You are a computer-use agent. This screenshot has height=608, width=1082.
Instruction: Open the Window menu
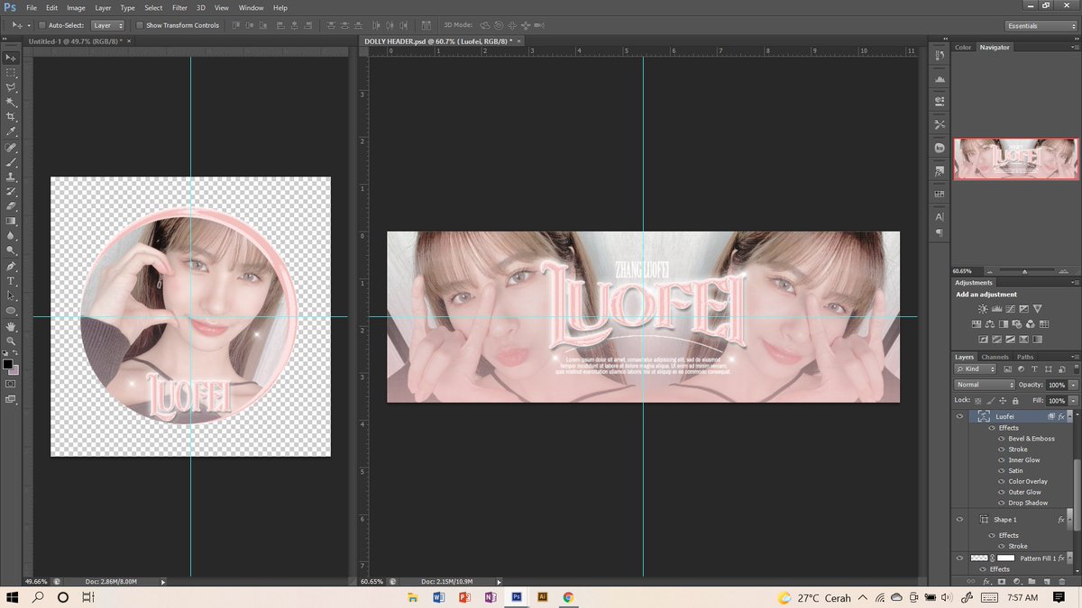[x=251, y=7]
